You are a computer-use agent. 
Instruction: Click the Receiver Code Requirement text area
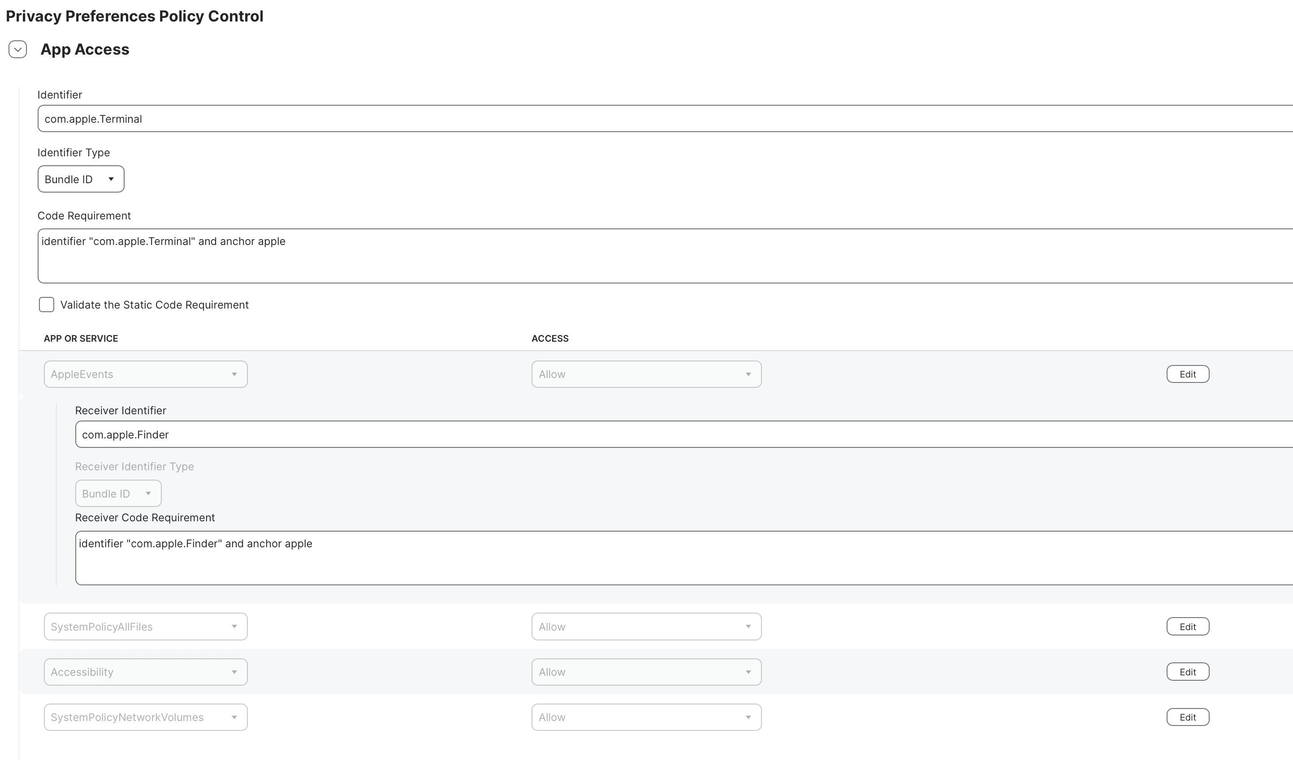(684, 558)
